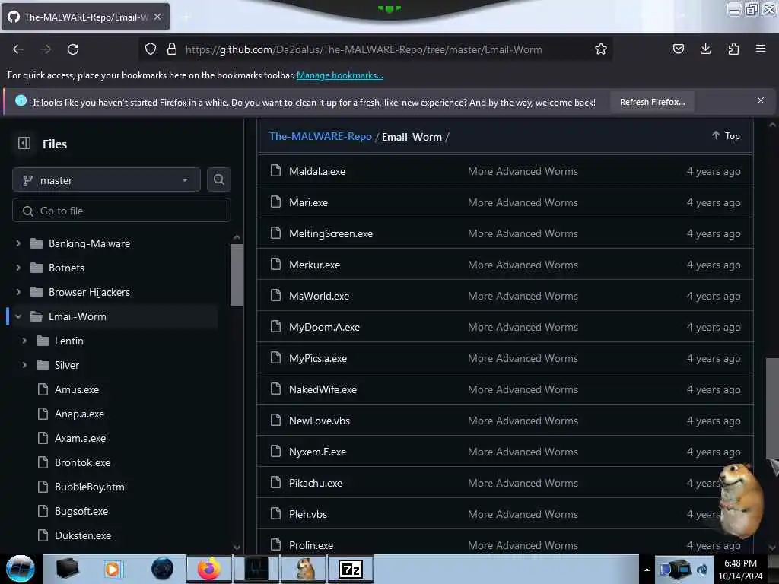Open volume speaker tray icon
This screenshot has height=584, width=779.
[x=701, y=570]
